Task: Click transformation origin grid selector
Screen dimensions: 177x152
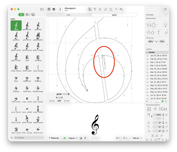Action: [x=149, y=109]
